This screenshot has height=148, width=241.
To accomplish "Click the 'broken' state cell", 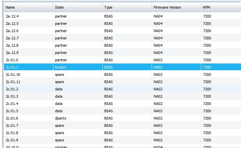I will 78,67.
